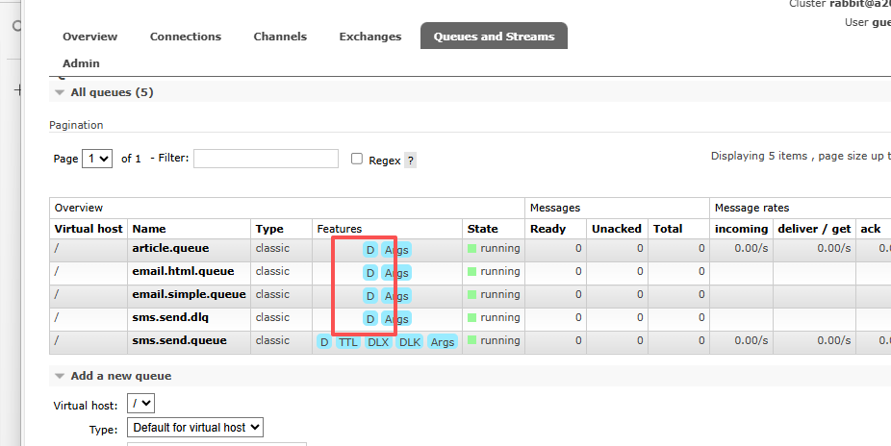
Task: Click the queue Filter text field
Action: (x=266, y=159)
